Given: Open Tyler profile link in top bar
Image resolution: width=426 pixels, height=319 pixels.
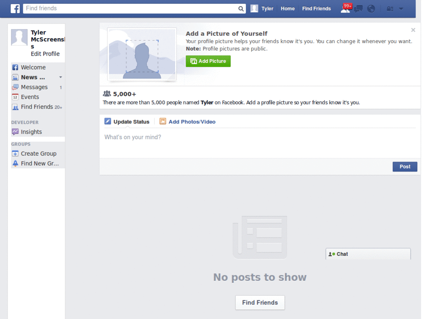Looking at the screenshot, I should (x=267, y=9).
